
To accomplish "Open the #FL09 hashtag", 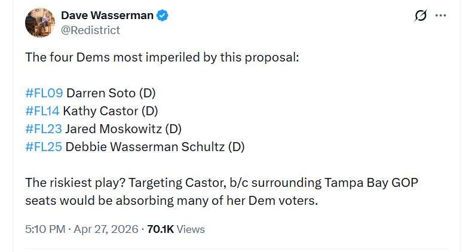I will [44, 93].
